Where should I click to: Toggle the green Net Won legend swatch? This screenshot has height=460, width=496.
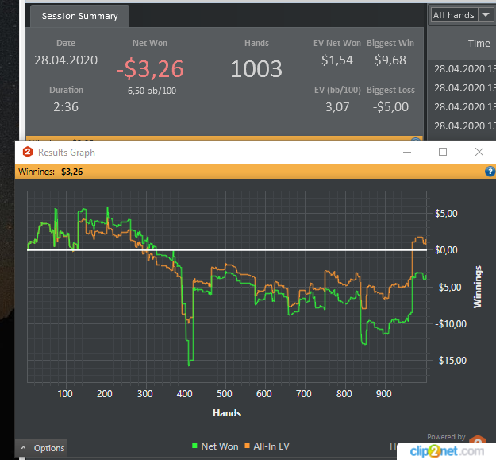[x=194, y=446]
